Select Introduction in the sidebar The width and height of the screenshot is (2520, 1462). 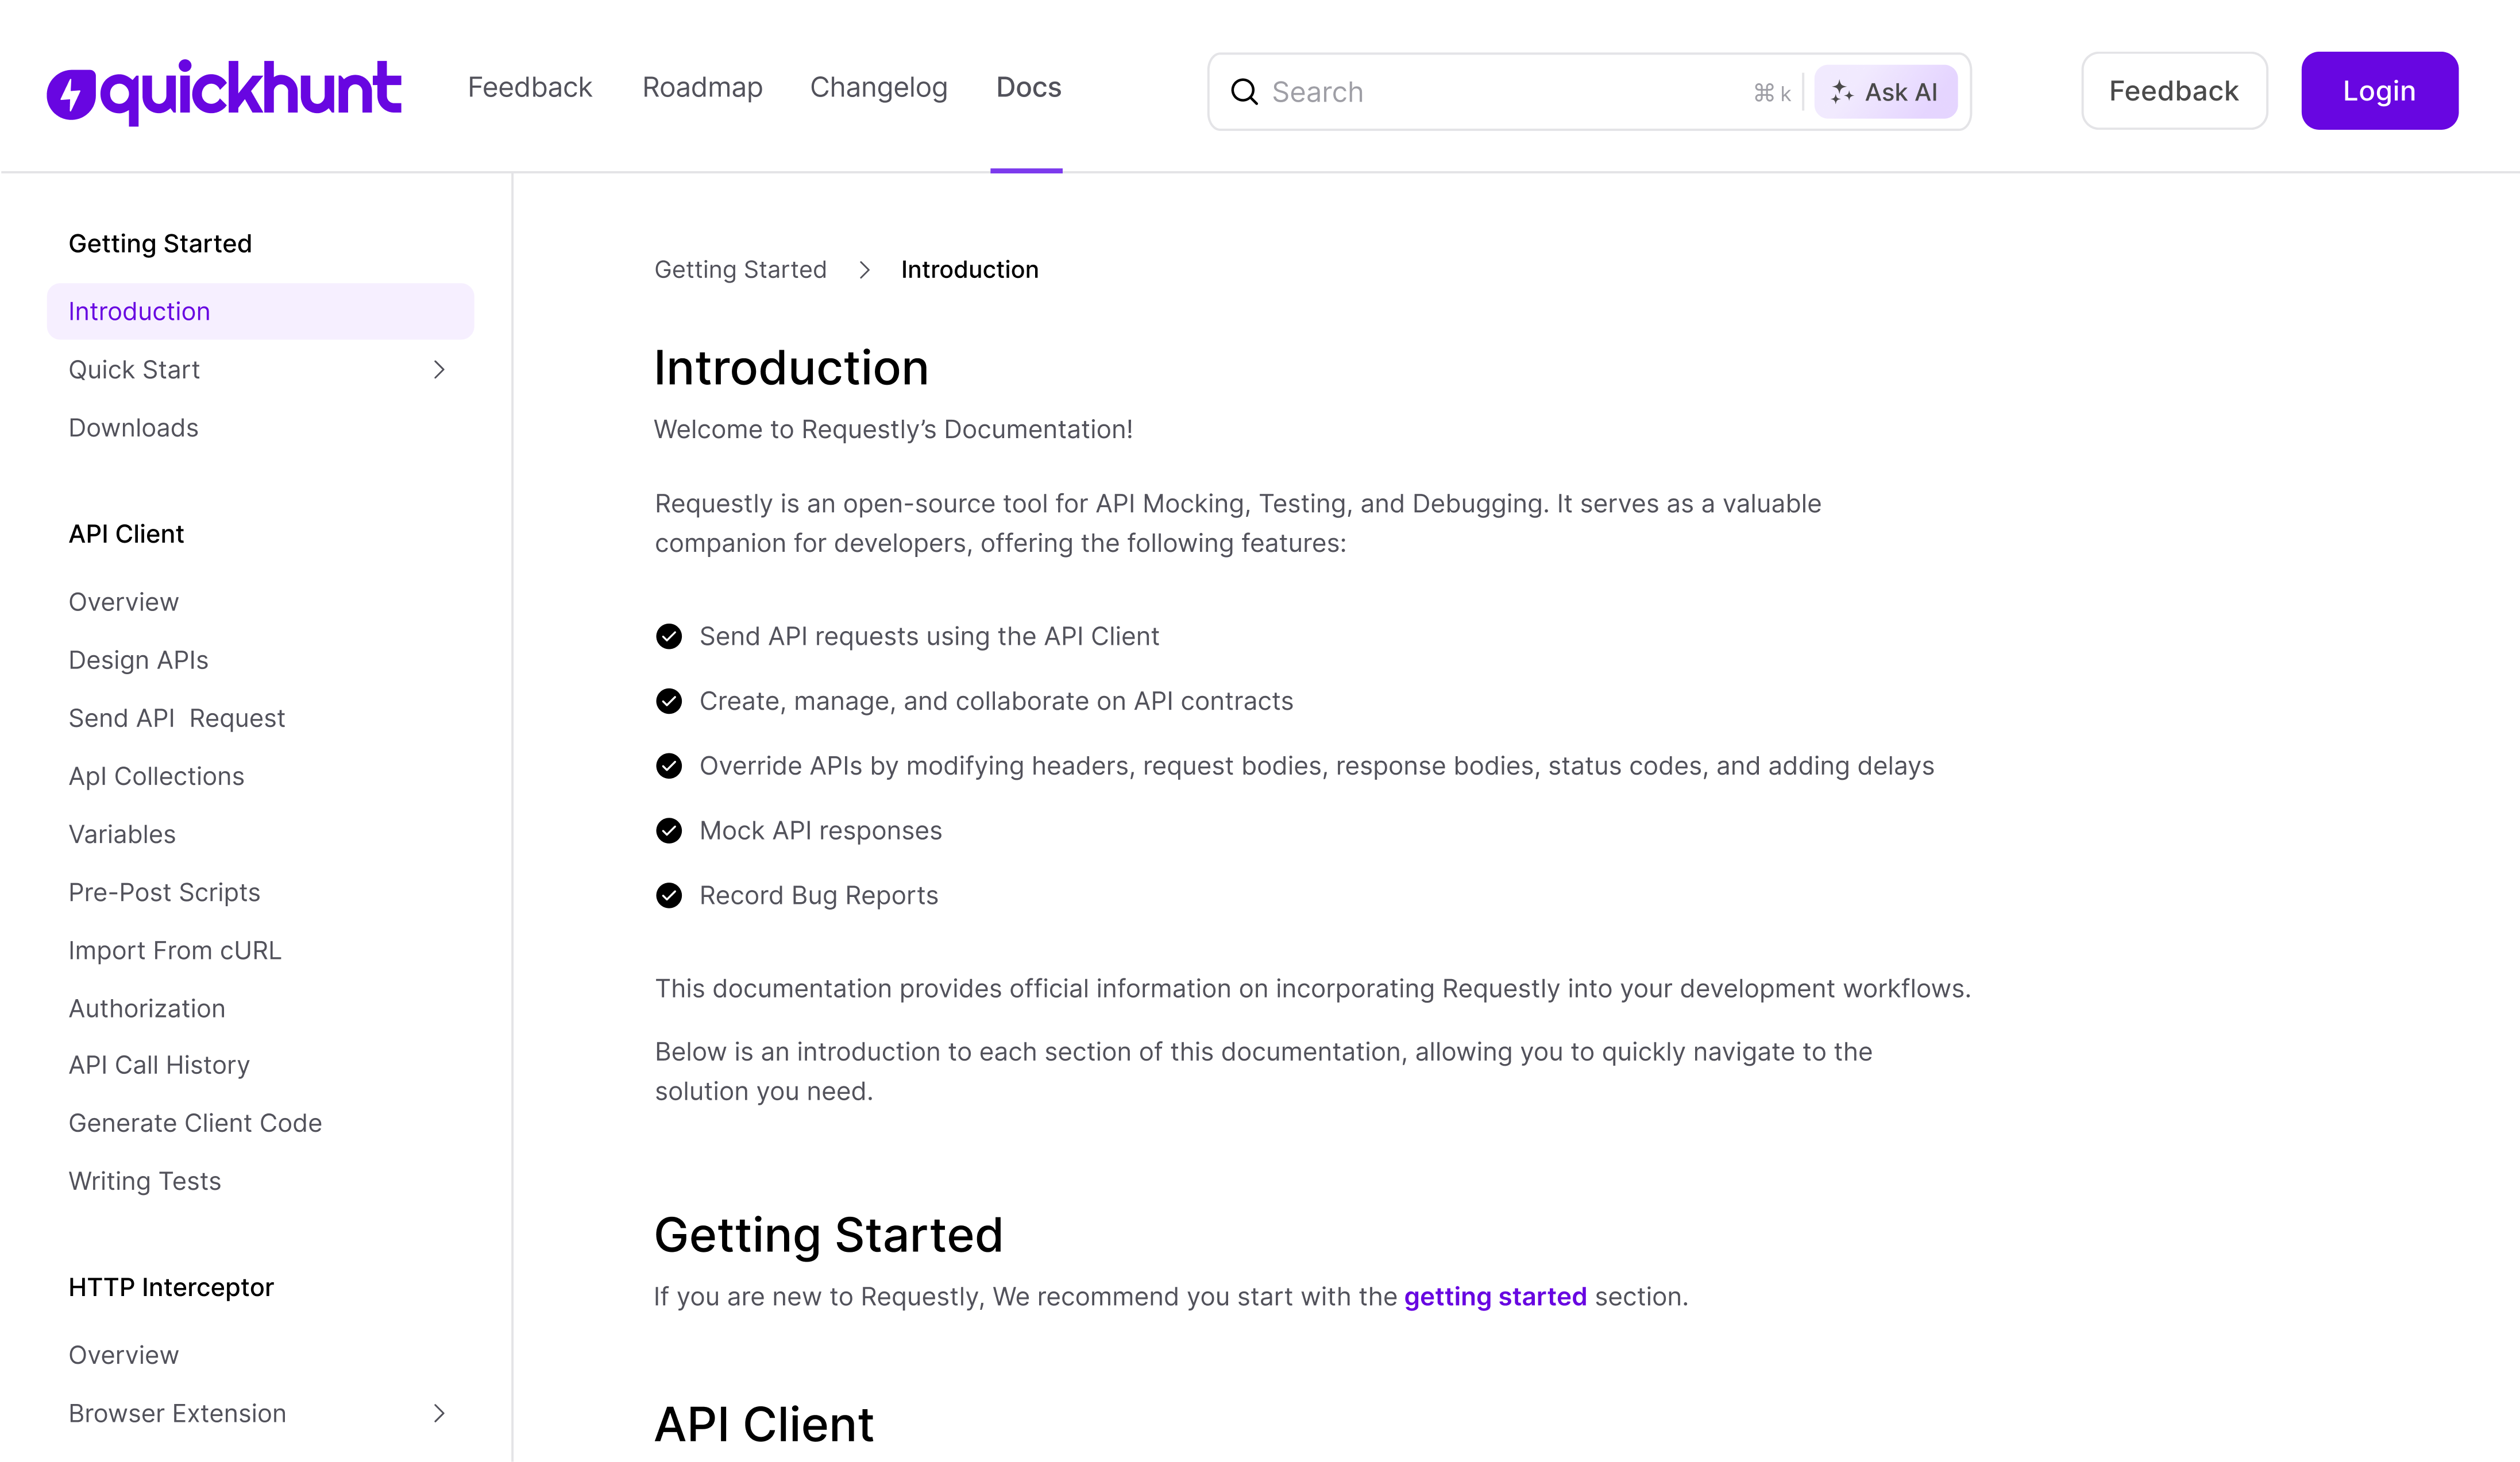click(260, 312)
